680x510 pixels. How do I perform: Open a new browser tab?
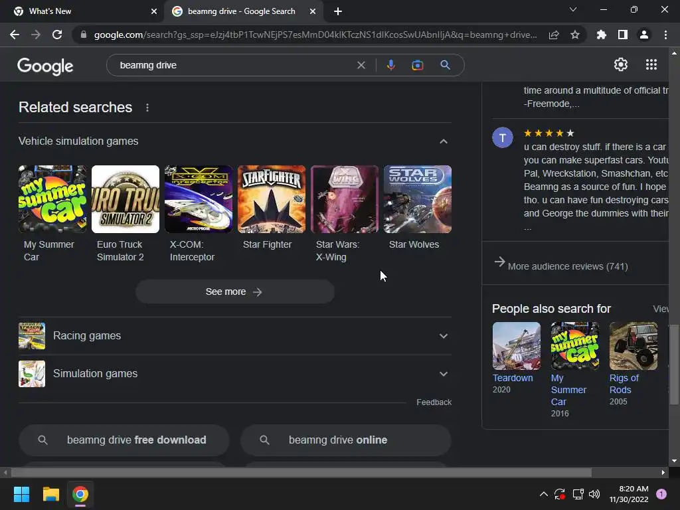click(x=338, y=11)
